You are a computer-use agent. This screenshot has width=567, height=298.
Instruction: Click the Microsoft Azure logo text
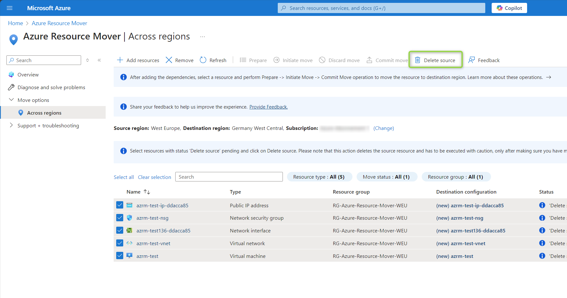[49, 8]
